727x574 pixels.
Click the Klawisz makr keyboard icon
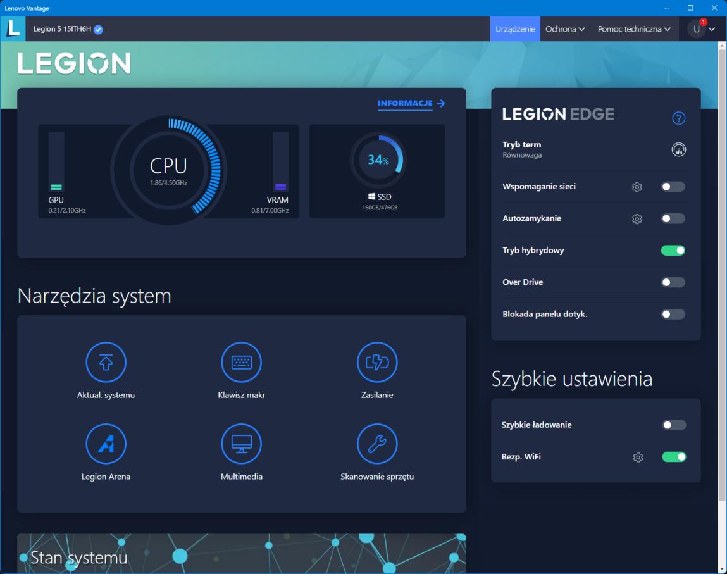point(241,363)
